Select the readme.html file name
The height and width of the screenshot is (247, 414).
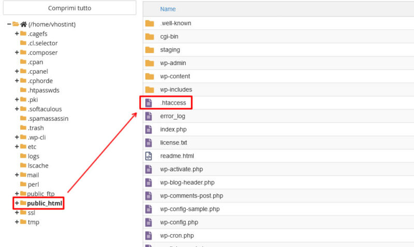click(x=177, y=156)
